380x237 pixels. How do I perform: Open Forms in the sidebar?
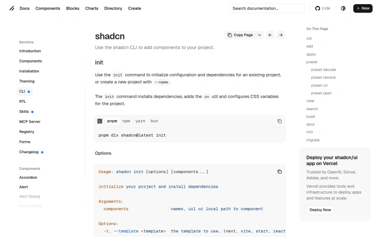pyautogui.click(x=25, y=142)
